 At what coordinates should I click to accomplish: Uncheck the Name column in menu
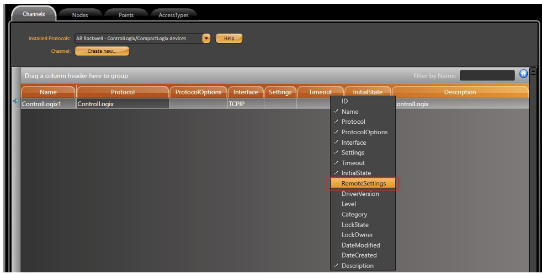363,112
